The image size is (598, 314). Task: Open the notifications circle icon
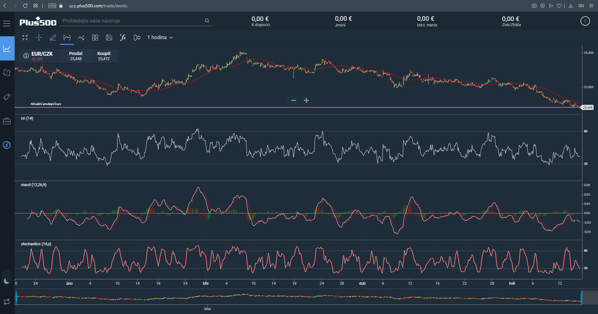[585, 21]
